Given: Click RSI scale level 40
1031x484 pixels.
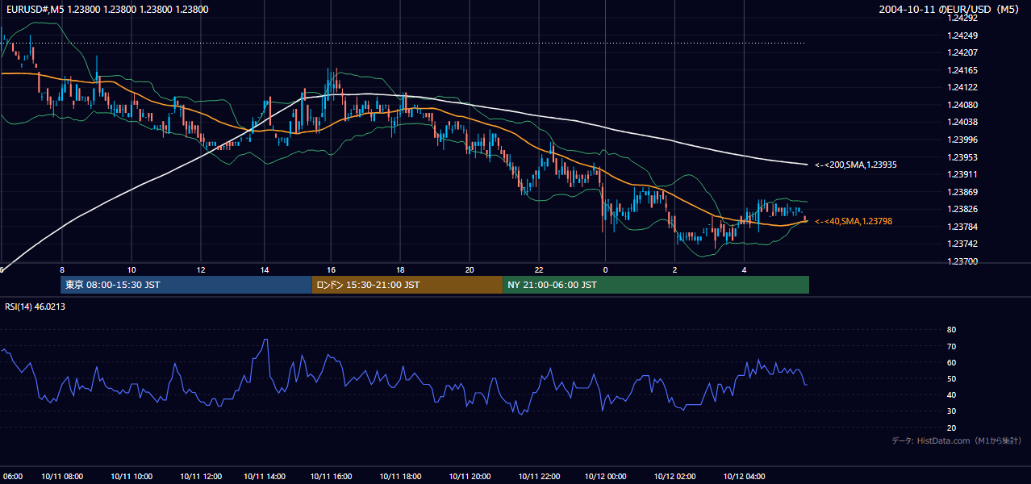Looking at the screenshot, I should pos(951,394).
